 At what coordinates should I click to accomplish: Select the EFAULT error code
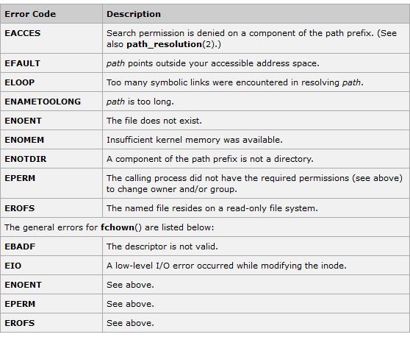pyautogui.click(x=23, y=63)
